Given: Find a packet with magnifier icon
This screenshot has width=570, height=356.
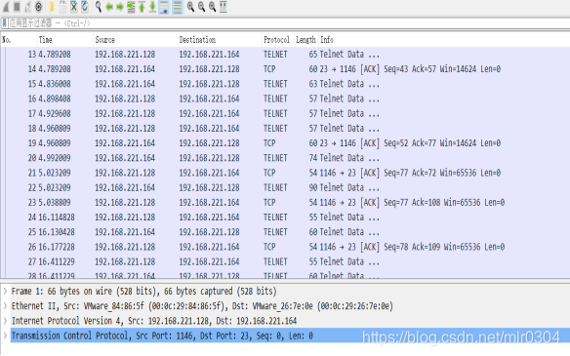Looking at the screenshot, I should click(x=99, y=7).
